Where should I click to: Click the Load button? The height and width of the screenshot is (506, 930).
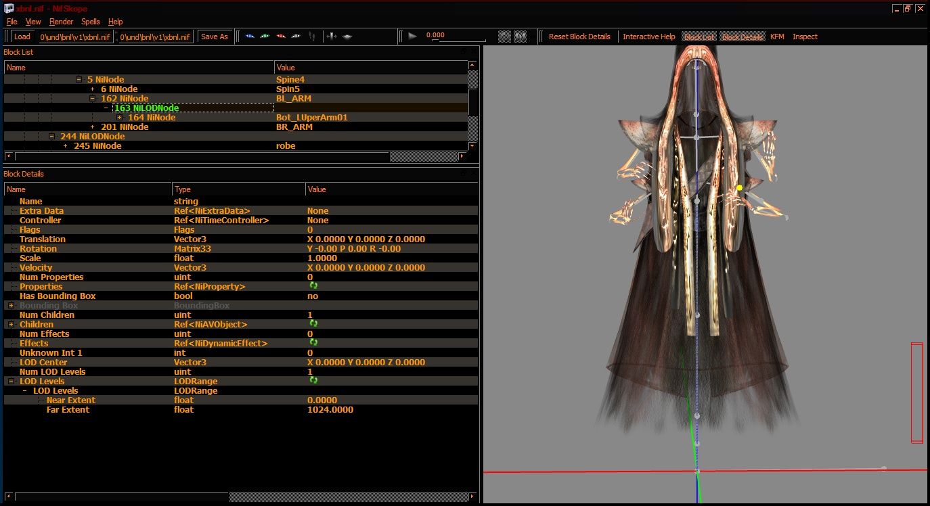(22, 37)
